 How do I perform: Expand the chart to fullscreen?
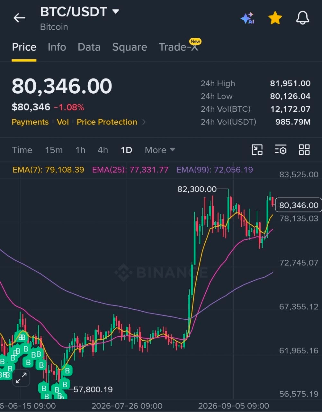point(21,378)
